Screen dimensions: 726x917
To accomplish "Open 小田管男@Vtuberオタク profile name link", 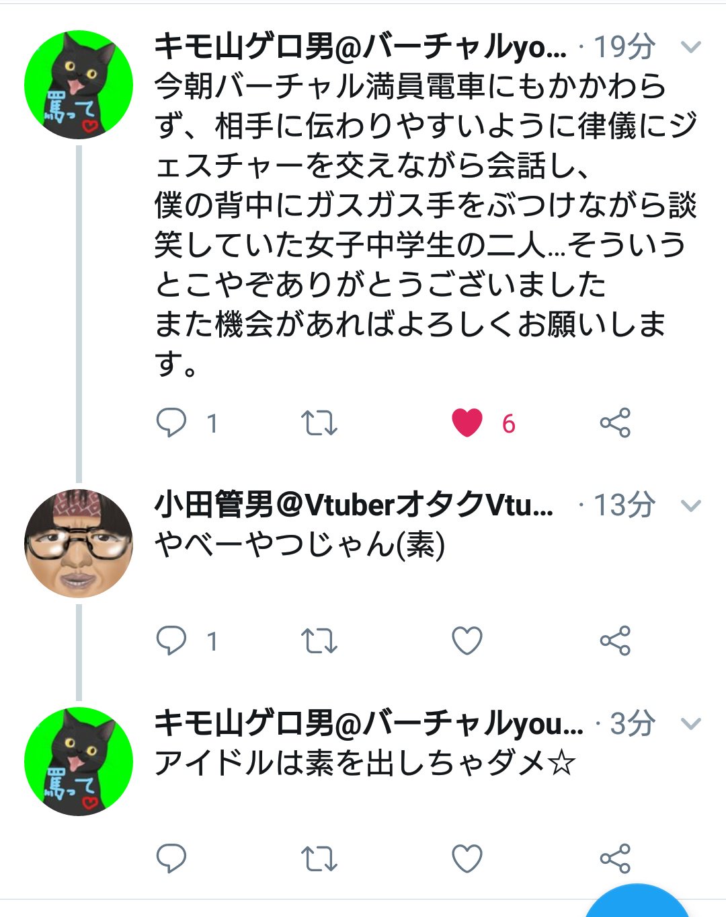I will (x=354, y=505).
